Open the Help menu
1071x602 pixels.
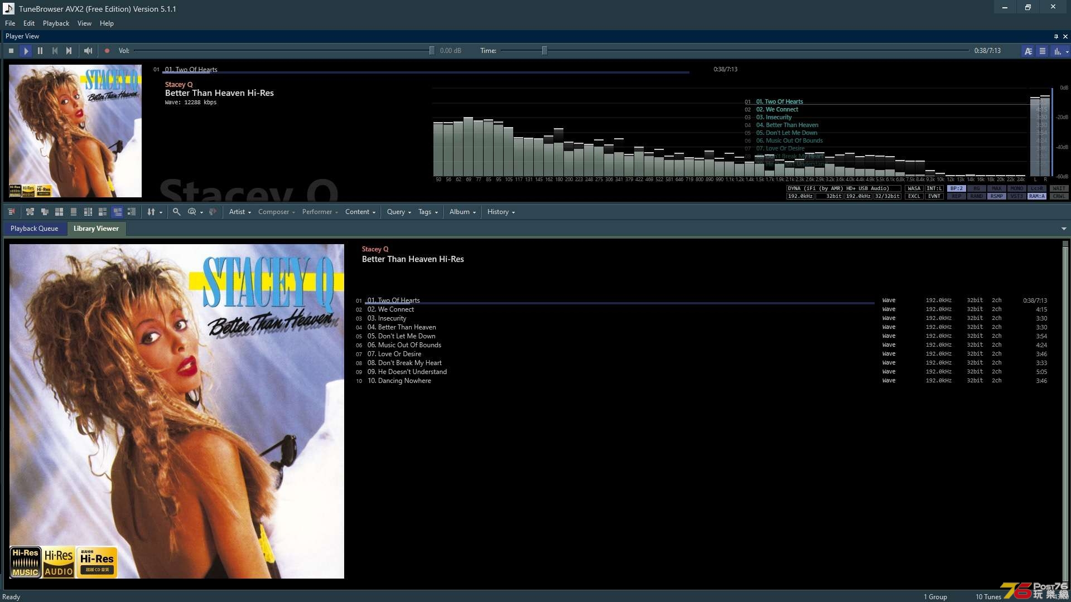107,23
